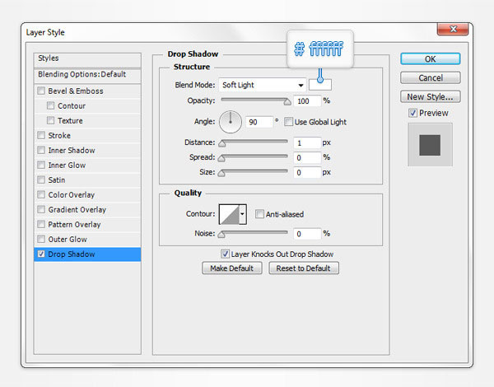Select the Styles list header
Screen dimensions: 494x387
tap(87, 60)
